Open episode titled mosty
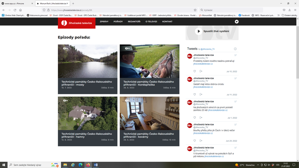The width and height of the screenshot is (299, 168). tap(87, 83)
